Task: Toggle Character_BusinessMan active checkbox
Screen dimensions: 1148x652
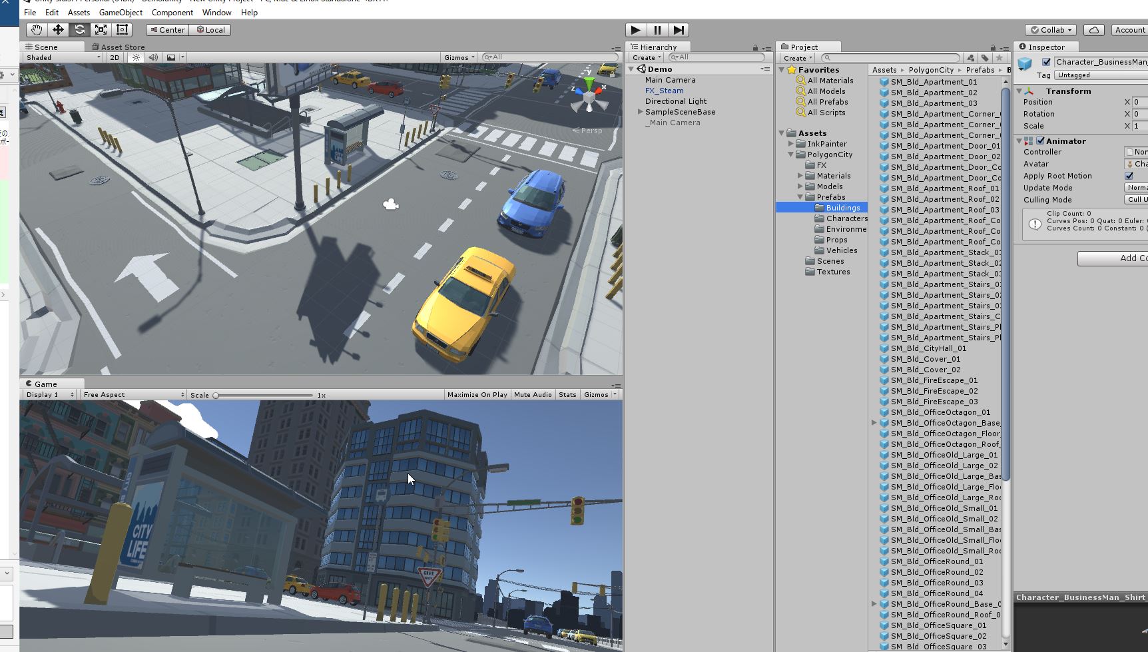Action: click(x=1046, y=62)
